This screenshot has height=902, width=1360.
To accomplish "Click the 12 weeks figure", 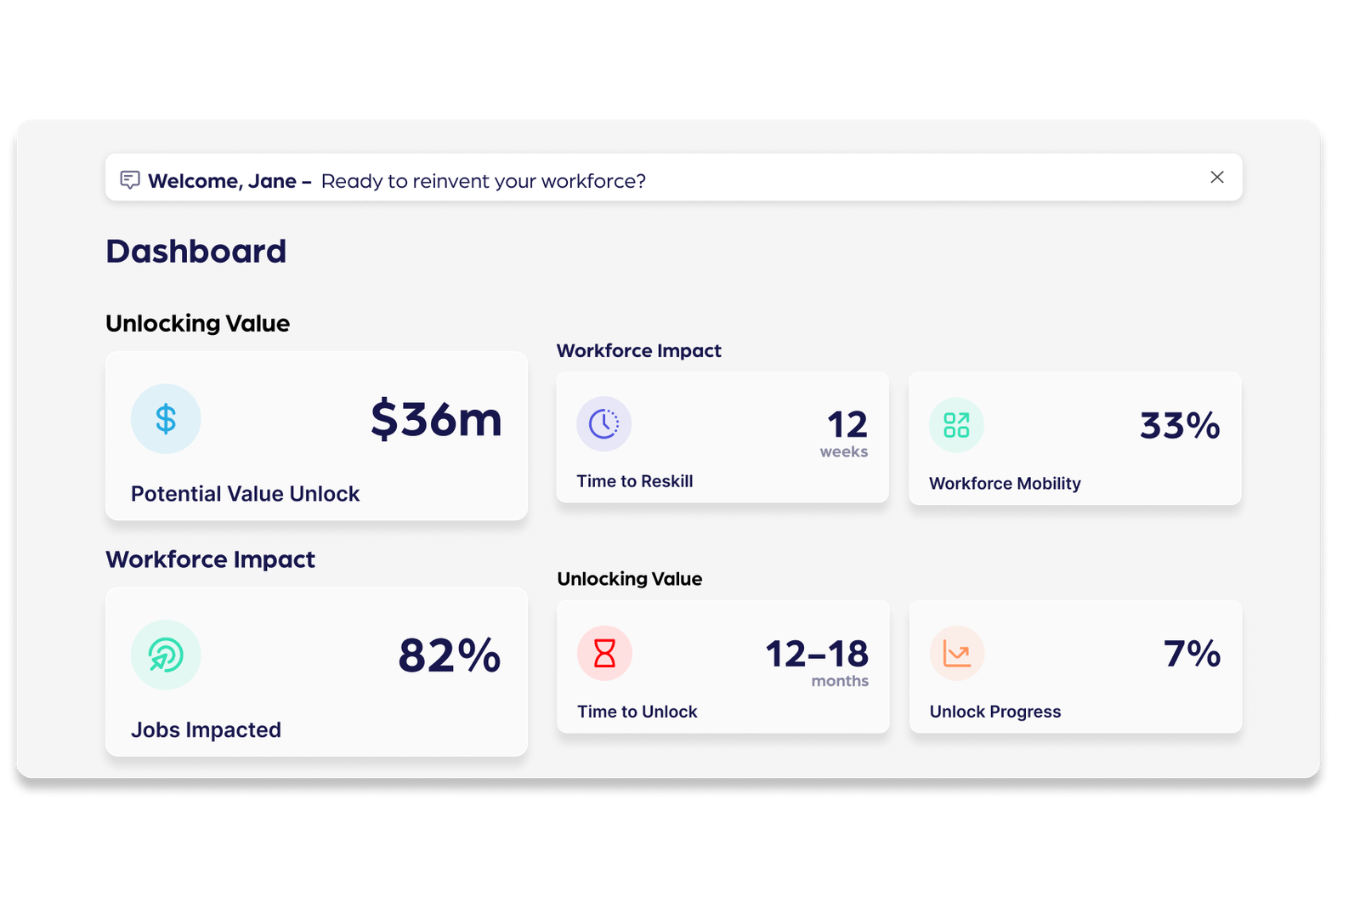I will point(845,434).
